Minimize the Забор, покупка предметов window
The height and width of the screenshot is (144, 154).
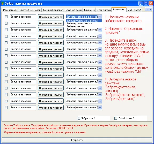[x=141, y=3]
